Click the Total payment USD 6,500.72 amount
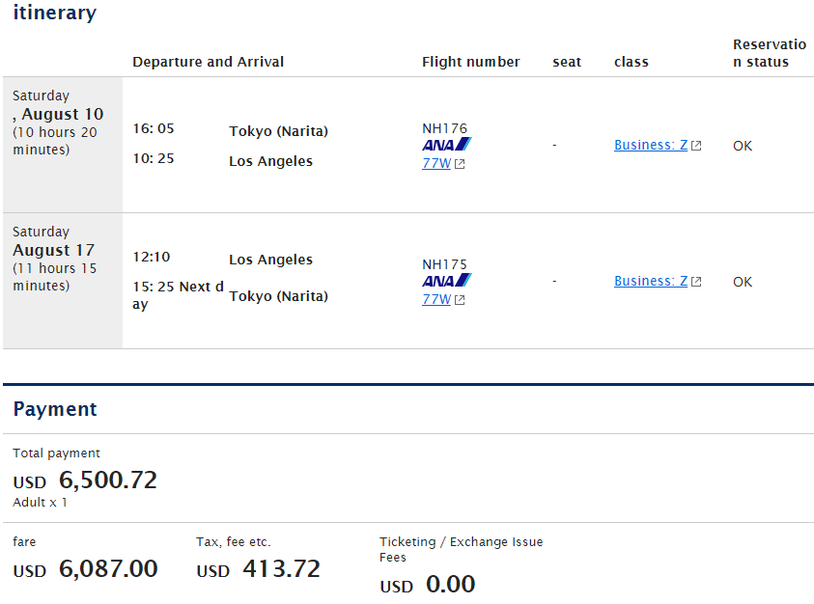814x604 pixels. point(85,480)
